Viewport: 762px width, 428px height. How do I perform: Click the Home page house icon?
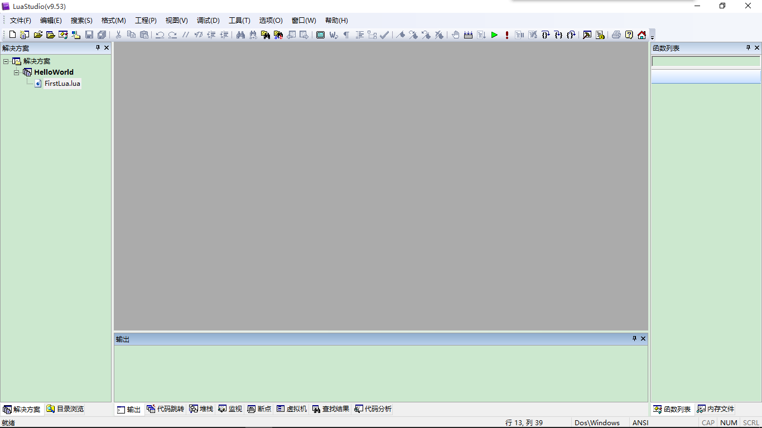pyautogui.click(x=642, y=35)
